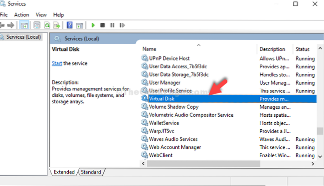Click the Refresh toolbar icon
Viewport: 324px width, 186px height.
46,25
